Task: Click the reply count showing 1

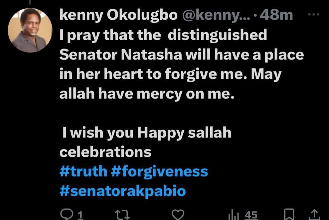Action: pyautogui.click(x=80, y=216)
